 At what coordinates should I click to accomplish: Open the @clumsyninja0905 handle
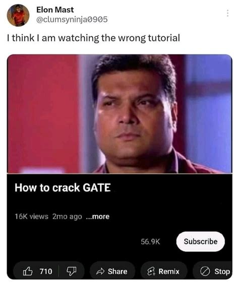click(x=72, y=20)
